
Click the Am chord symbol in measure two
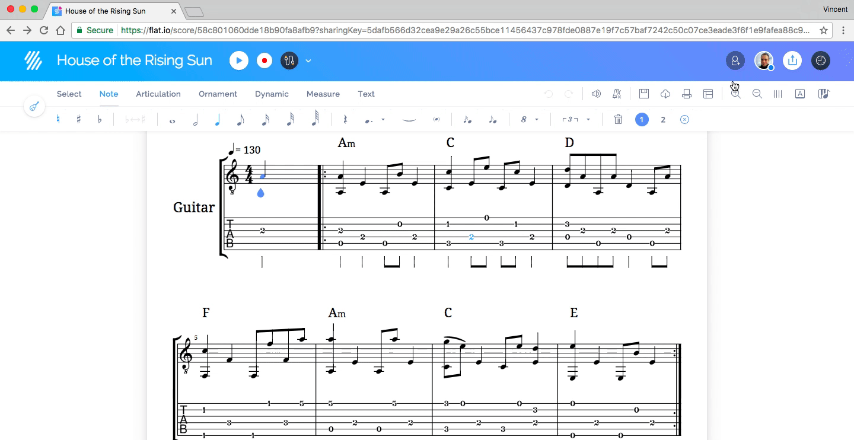pyautogui.click(x=346, y=143)
